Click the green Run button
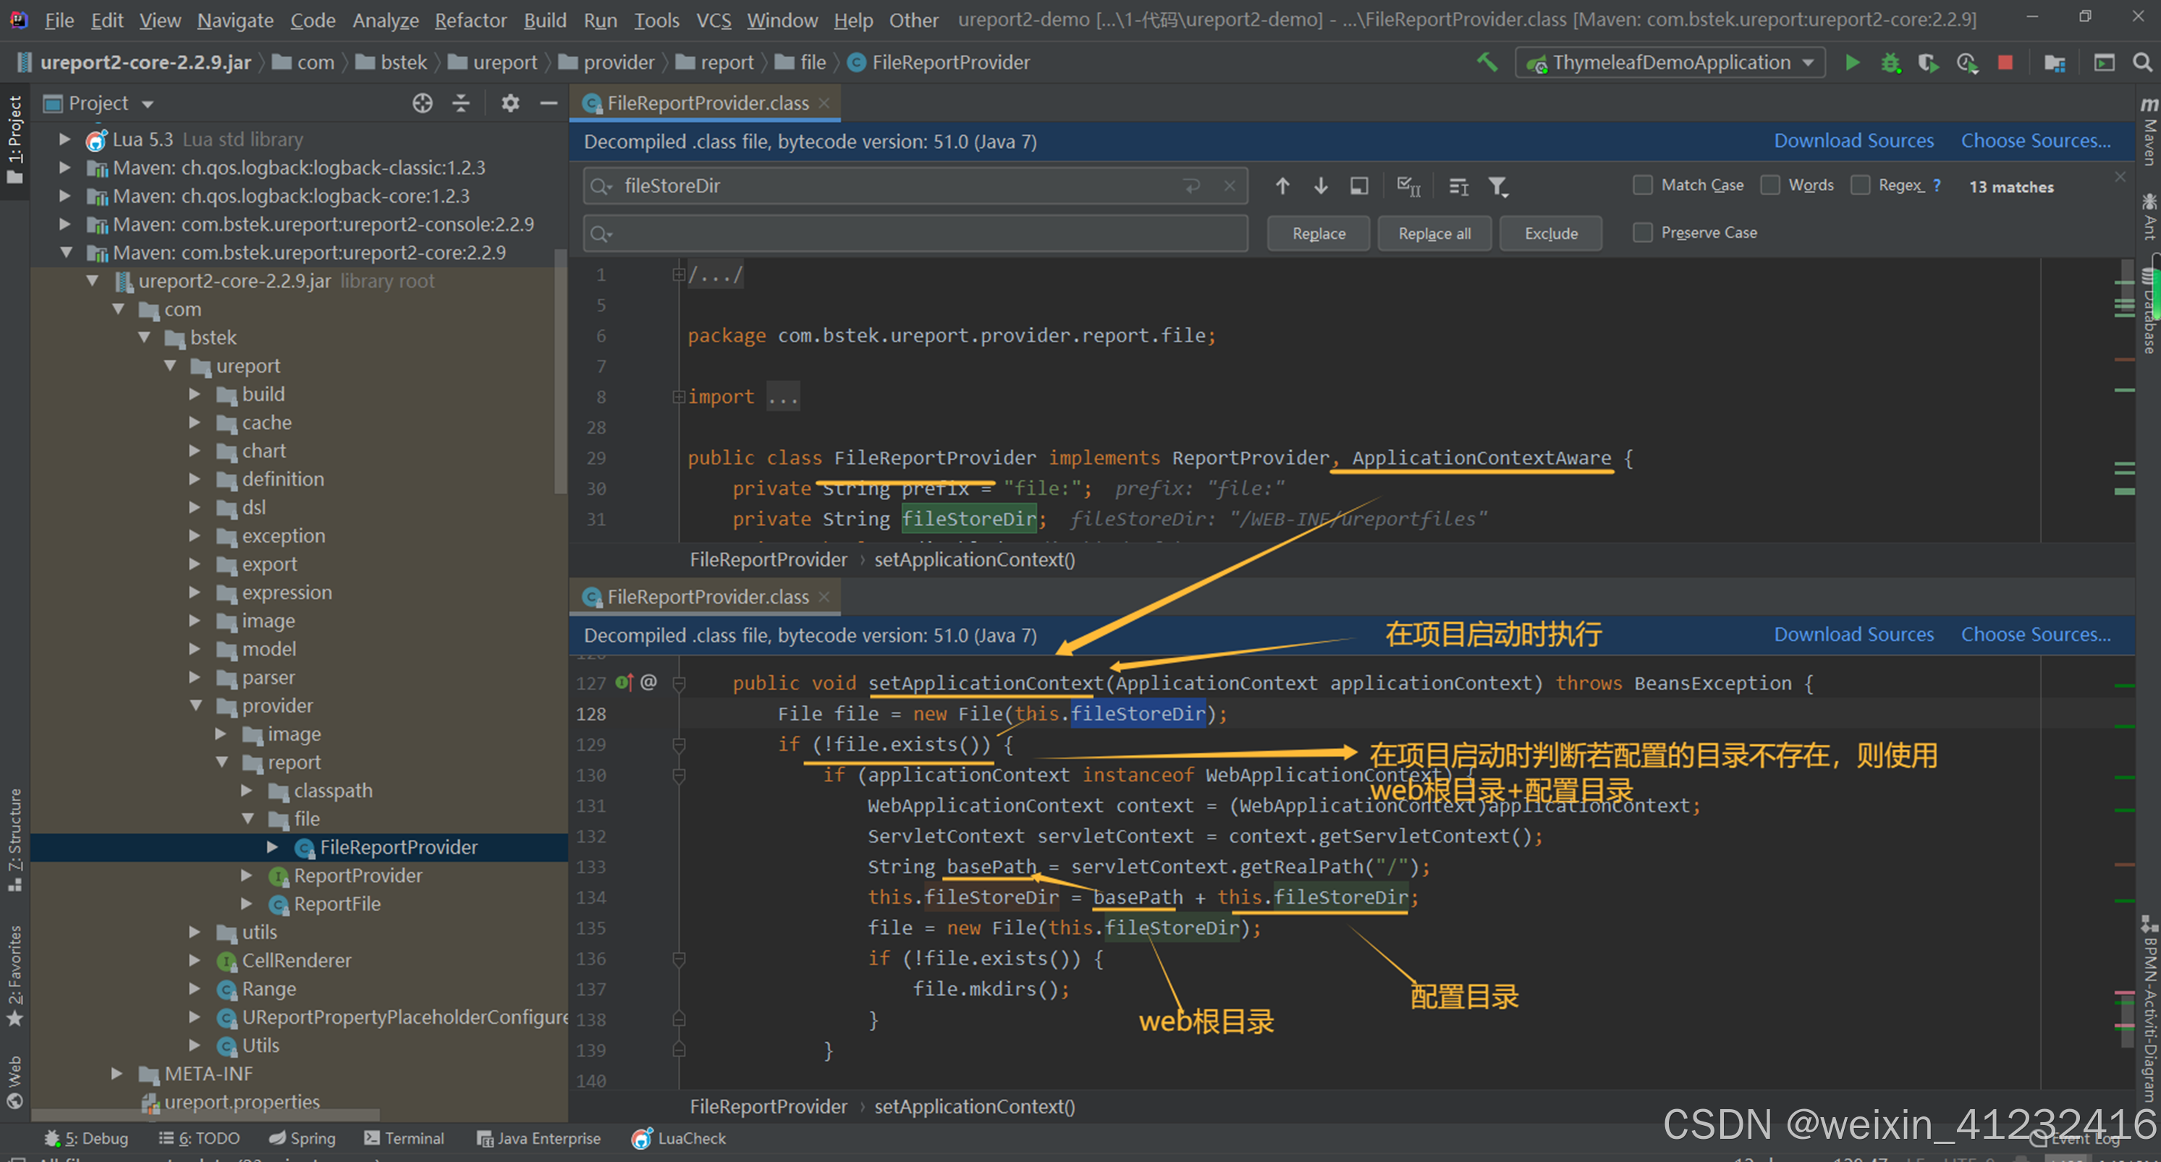 tap(1851, 63)
